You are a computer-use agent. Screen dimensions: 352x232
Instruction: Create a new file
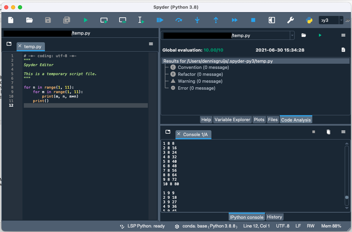pyautogui.click(x=10, y=20)
